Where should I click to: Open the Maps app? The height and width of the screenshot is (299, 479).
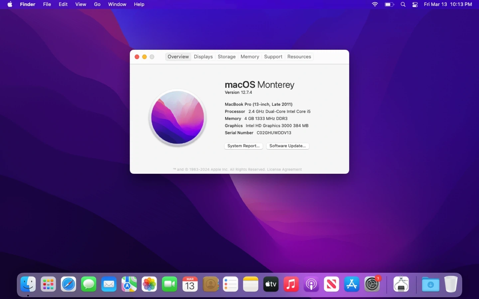(129, 284)
